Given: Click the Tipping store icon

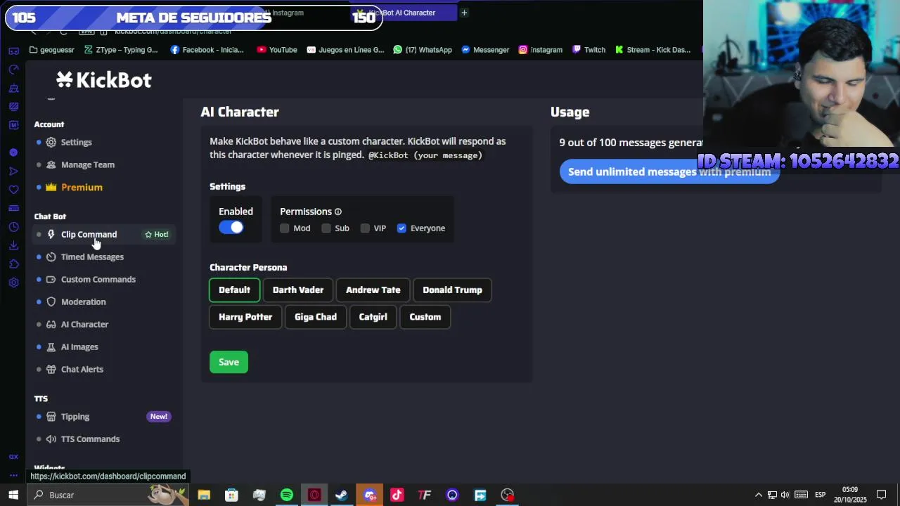Looking at the screenshot, I should [x=51, y=416].
